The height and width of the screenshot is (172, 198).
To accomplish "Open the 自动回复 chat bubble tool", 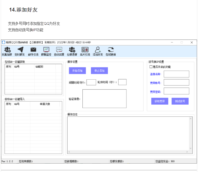I will (59, 51).
